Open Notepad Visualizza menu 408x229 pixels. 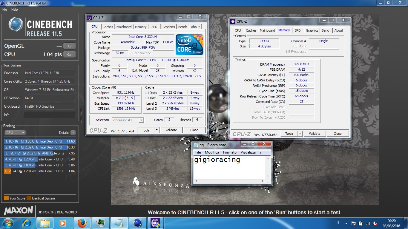point(248,152)
